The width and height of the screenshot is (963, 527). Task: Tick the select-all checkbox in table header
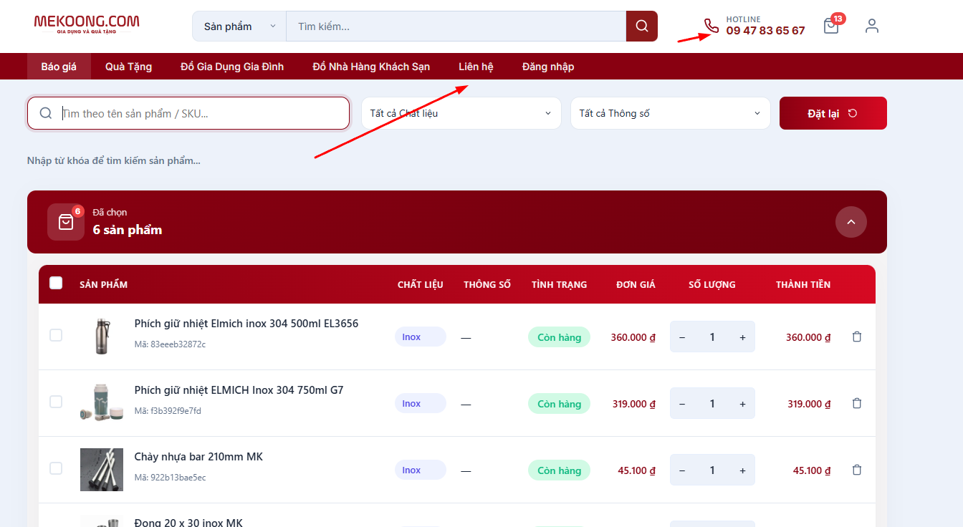[56, 283]
